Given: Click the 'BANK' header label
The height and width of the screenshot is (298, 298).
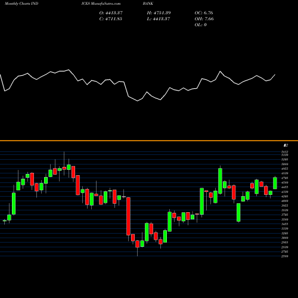Looking at the screenshot, I should click(148, 4).
